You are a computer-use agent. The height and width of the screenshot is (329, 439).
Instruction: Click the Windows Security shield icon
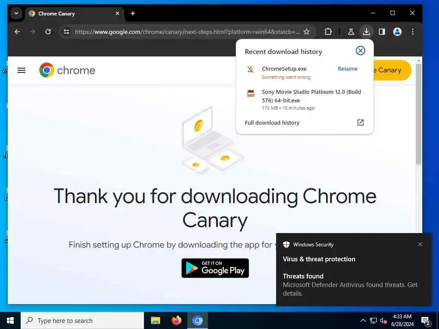(286, 245)
